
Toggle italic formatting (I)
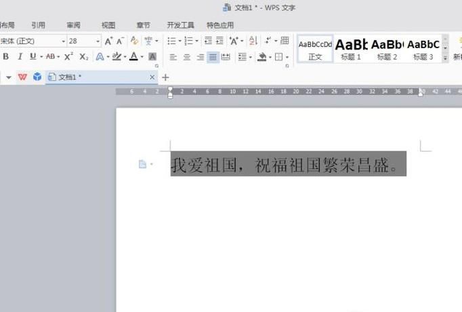click(20, 56)
